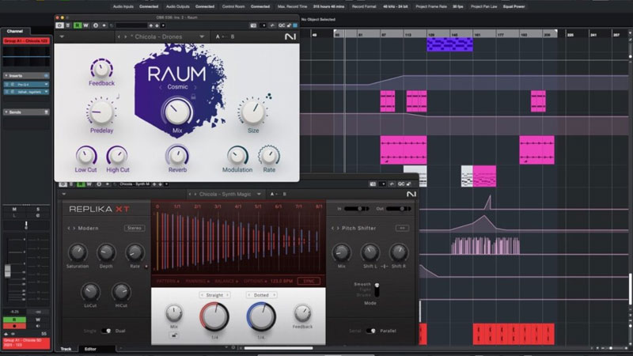Click the Replika LoCut knob
Viewport: 633px width, 356px height.
[90, 291]
